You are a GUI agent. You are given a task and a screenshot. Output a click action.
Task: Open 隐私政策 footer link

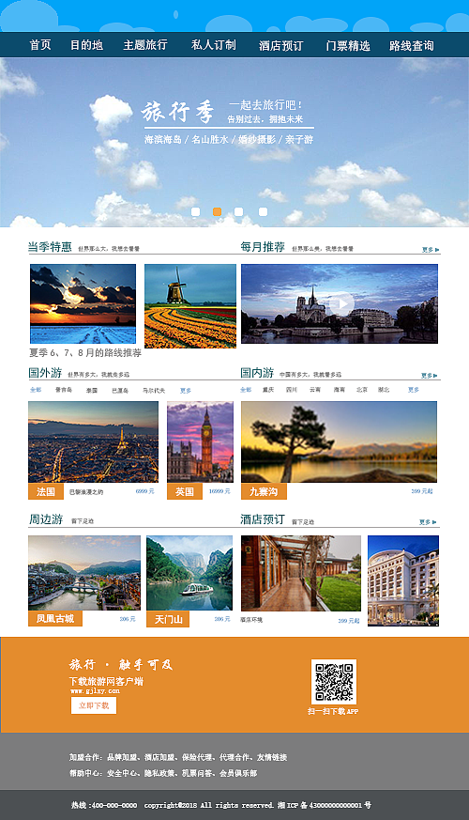[x=159, y=773]
